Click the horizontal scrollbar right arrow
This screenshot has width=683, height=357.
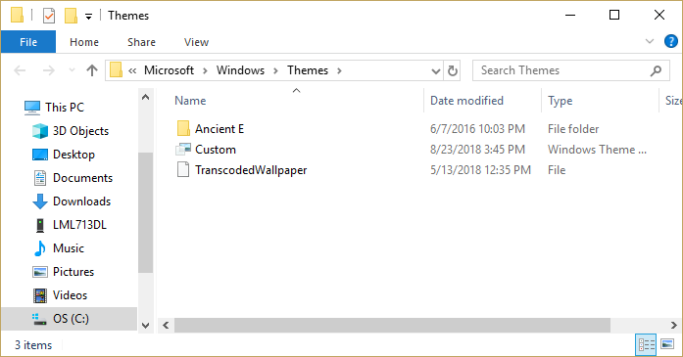673,325
